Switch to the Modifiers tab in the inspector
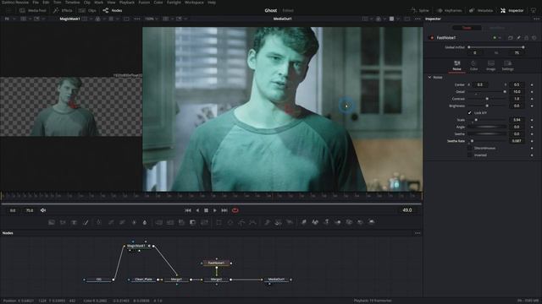 497,28
